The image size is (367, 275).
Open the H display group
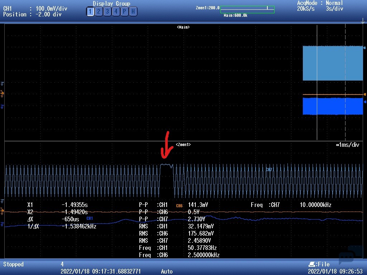[133, 12]
